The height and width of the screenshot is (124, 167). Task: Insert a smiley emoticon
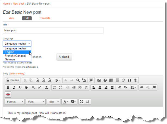point(123,80)
